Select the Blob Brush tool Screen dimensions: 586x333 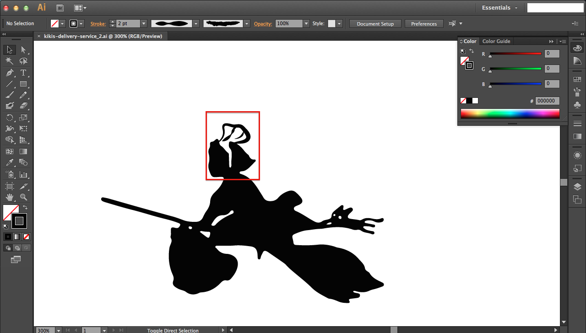[x=10, y=106]
